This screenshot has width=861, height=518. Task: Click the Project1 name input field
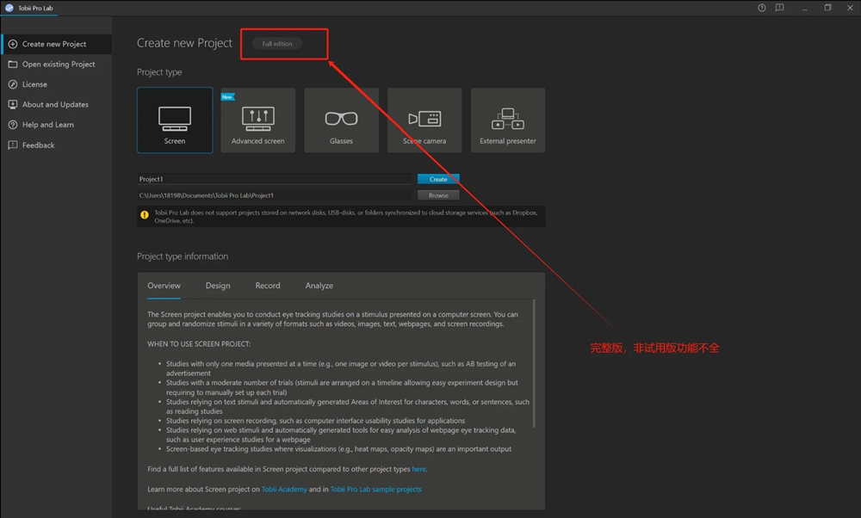[x=276, y=179]
